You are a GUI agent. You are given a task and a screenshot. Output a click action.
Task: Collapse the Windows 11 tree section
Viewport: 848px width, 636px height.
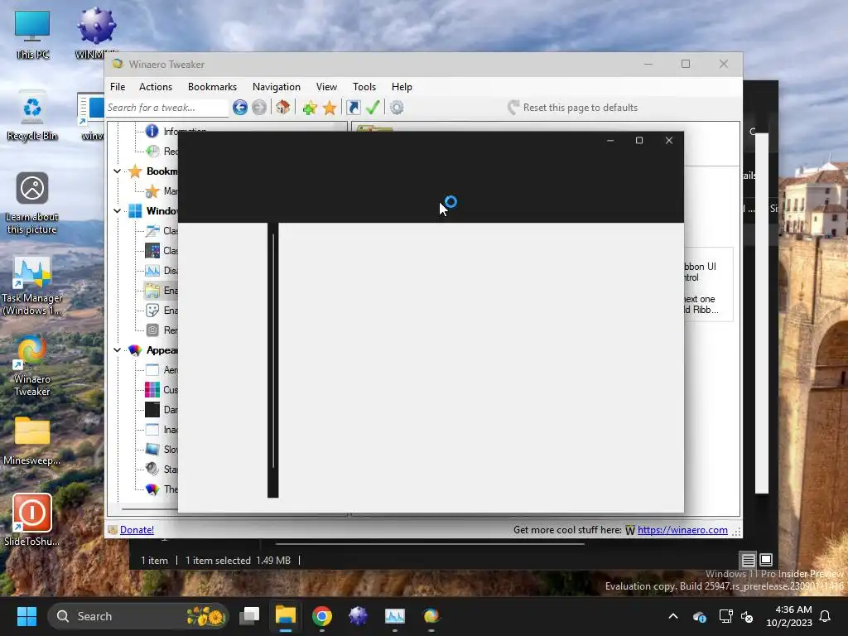point(117,211)
